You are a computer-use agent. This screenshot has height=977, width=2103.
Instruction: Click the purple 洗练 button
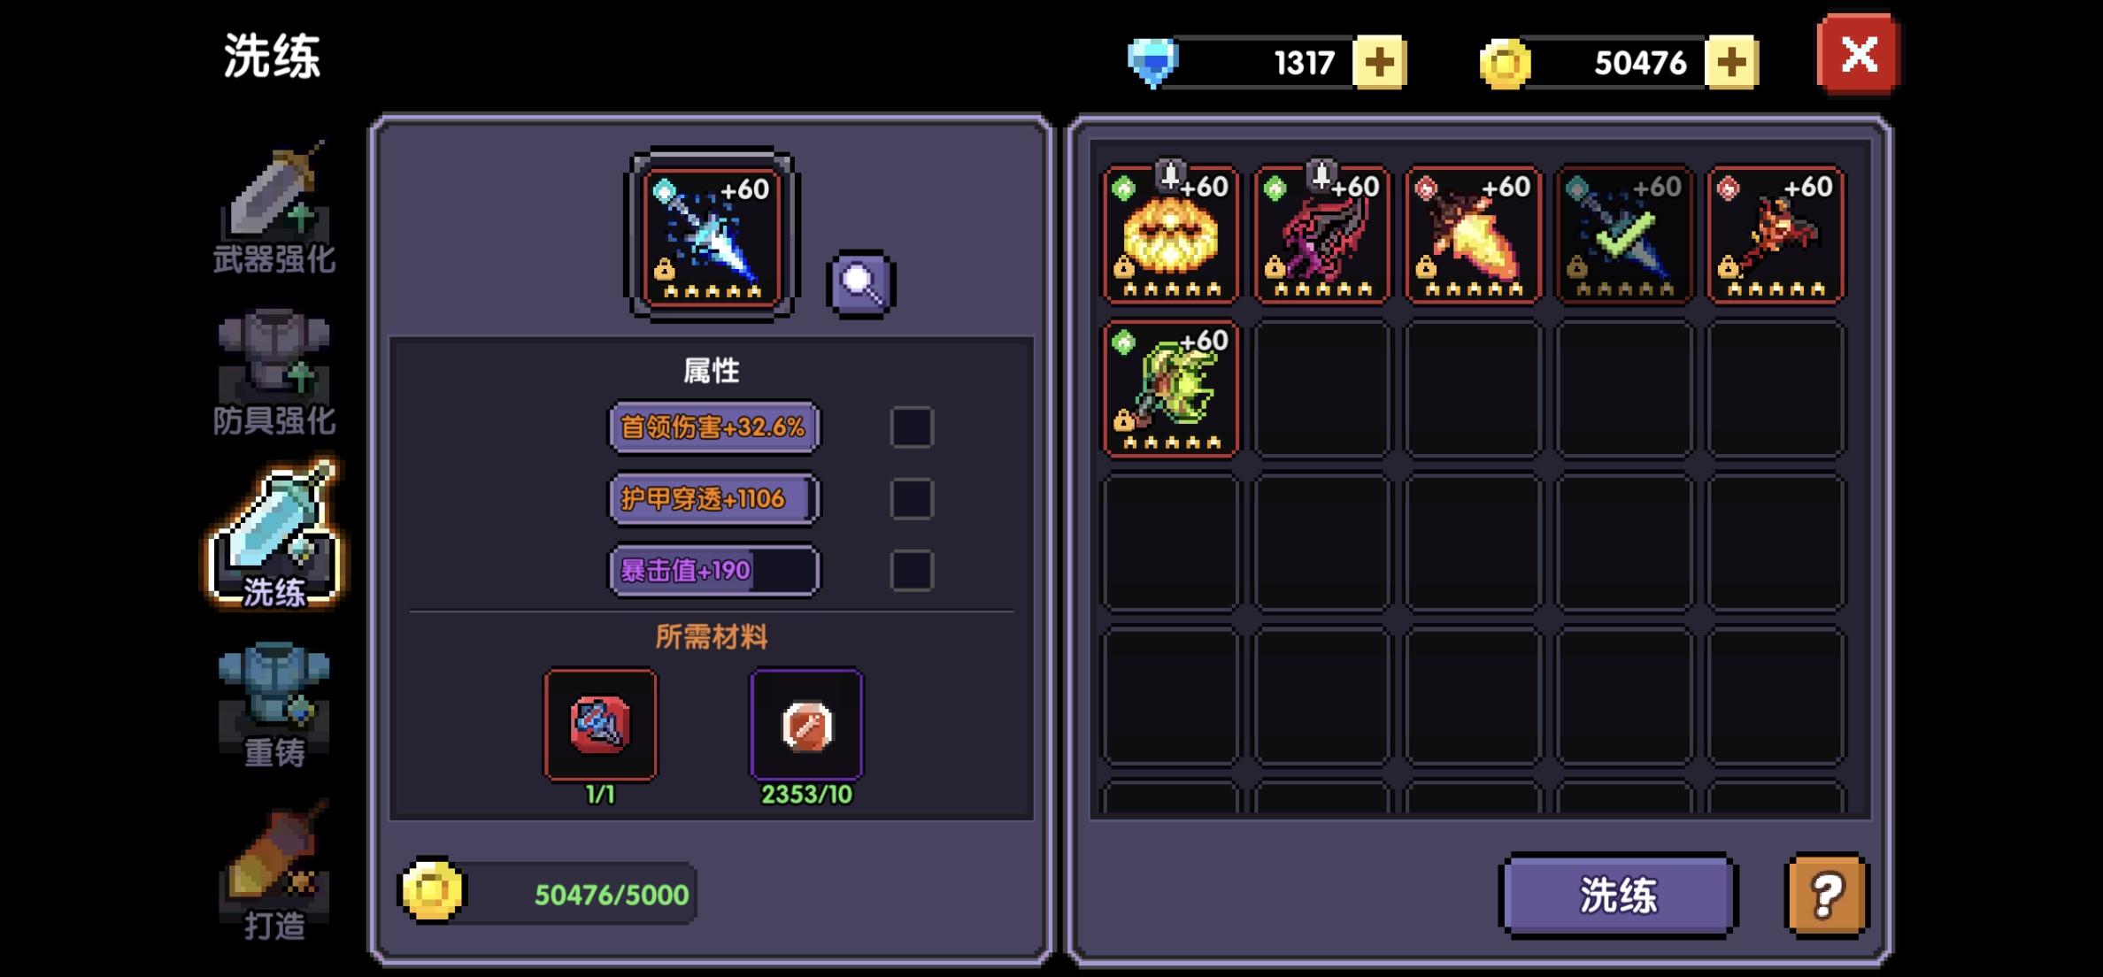[1618, 895]
